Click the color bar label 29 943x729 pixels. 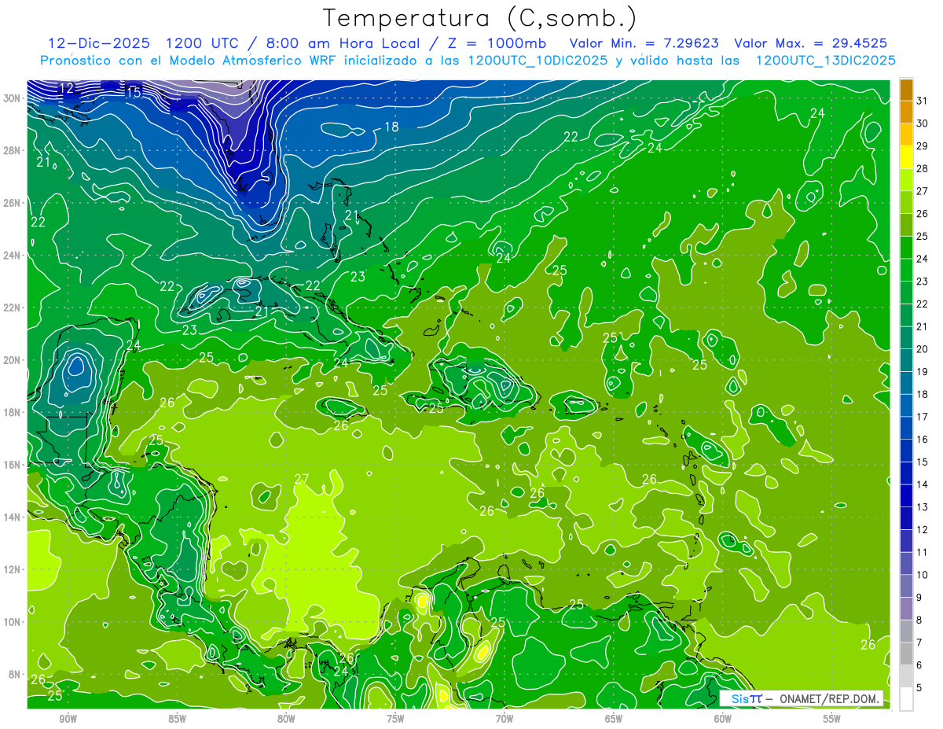pyautogui.click(x=923, y=145)
